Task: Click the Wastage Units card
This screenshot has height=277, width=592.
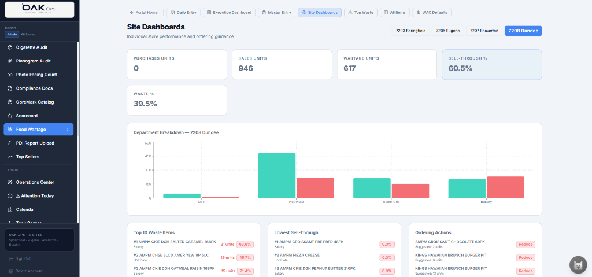Action: [387, 65]
